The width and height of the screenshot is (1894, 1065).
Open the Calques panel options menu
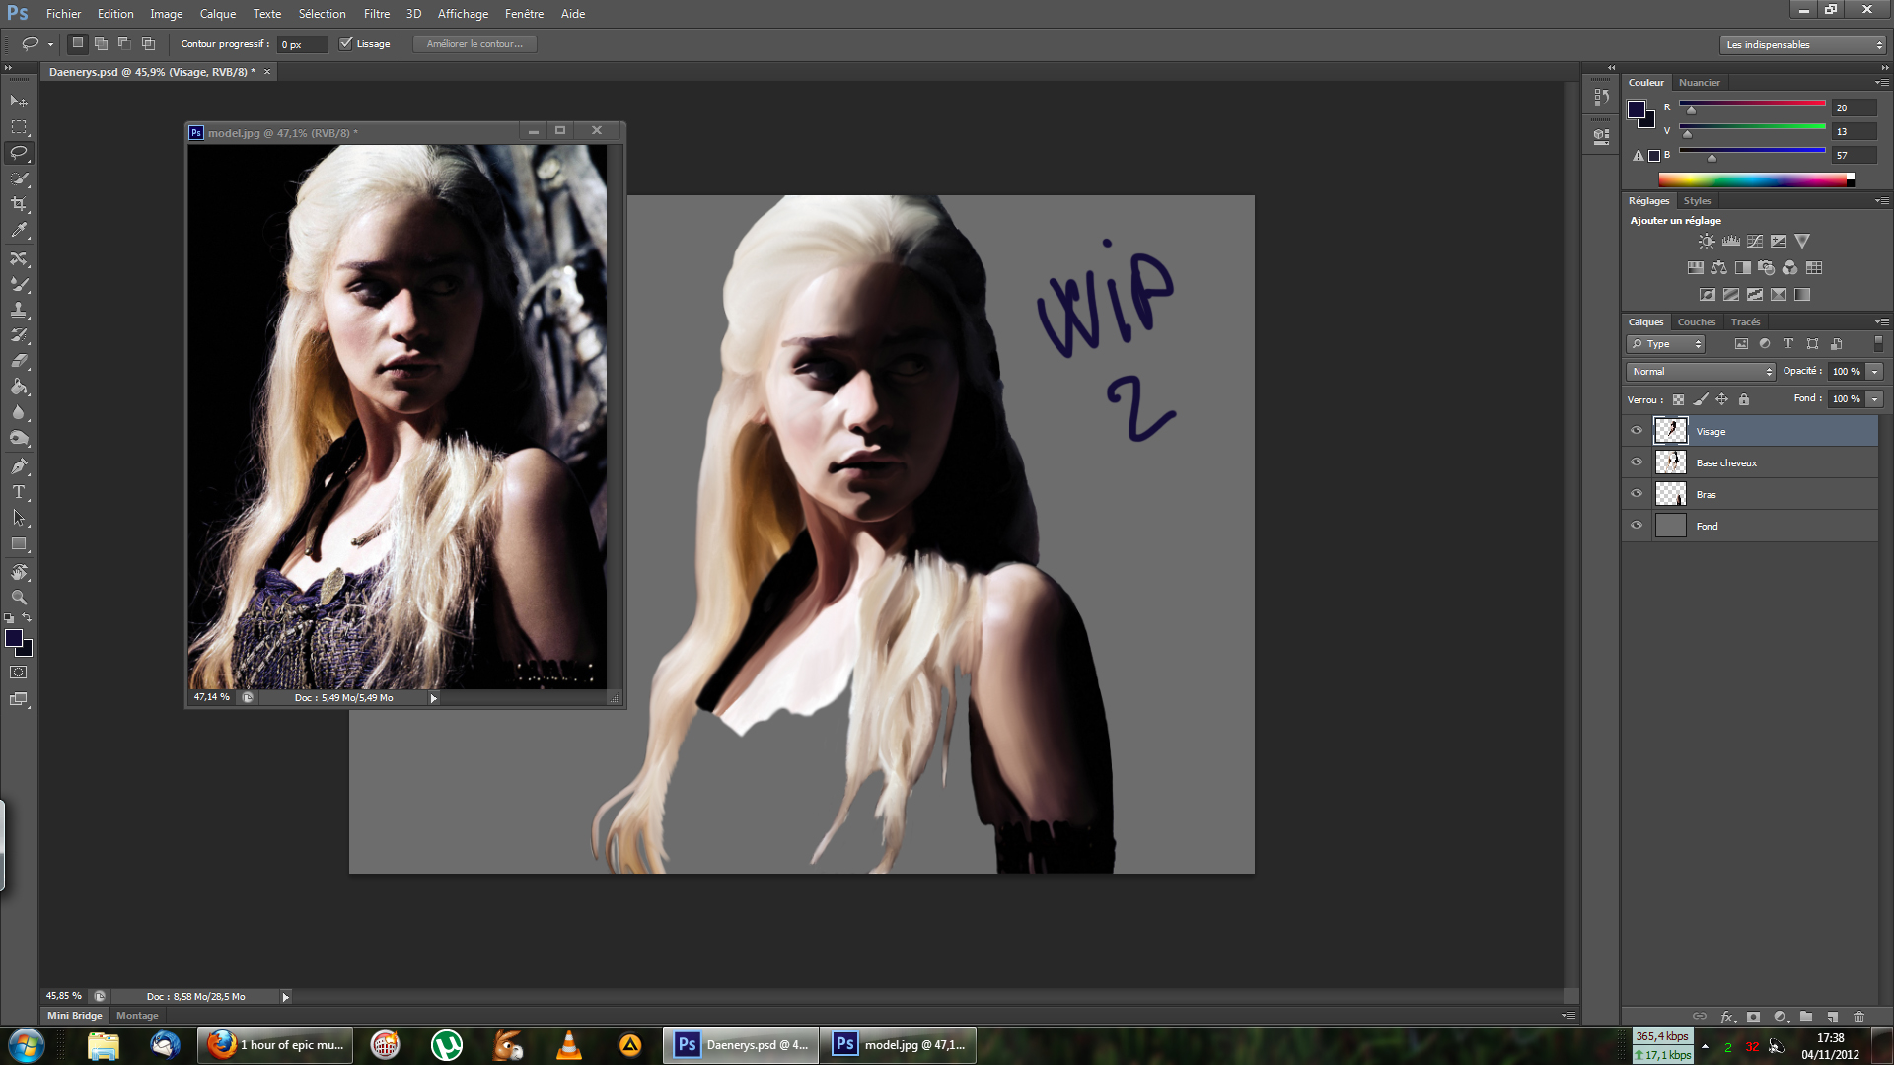point(1882,322)
